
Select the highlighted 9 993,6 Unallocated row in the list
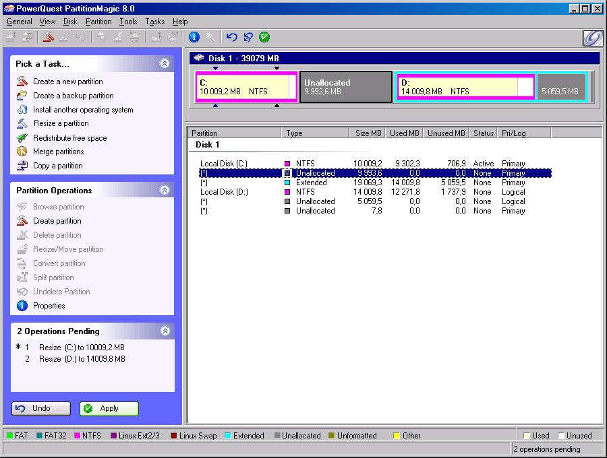coord(375,173)
